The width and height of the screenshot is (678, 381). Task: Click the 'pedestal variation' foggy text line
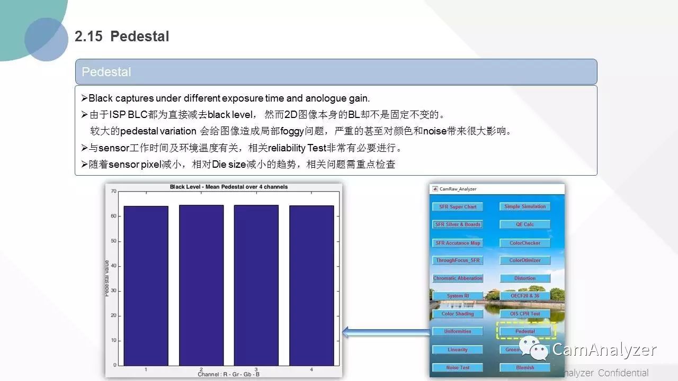pyautogui.click(x=301, y=131)
